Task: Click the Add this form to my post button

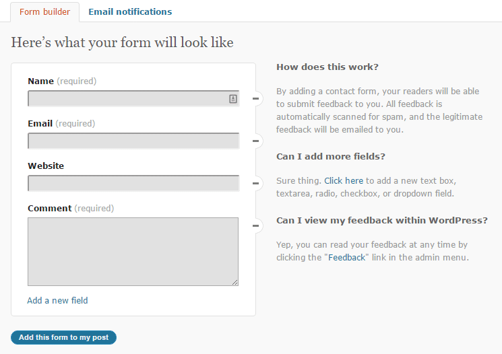Action: pyautogui.click(x=63, y=337)
